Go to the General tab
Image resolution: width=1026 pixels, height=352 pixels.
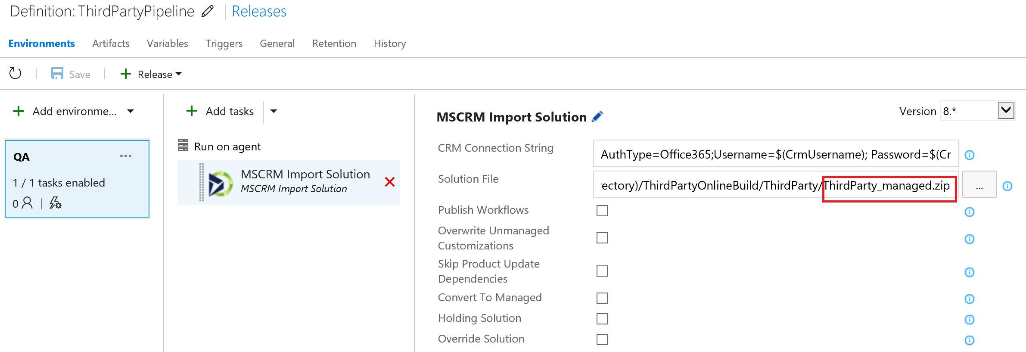pyautogui.click(x=277, y=44)
